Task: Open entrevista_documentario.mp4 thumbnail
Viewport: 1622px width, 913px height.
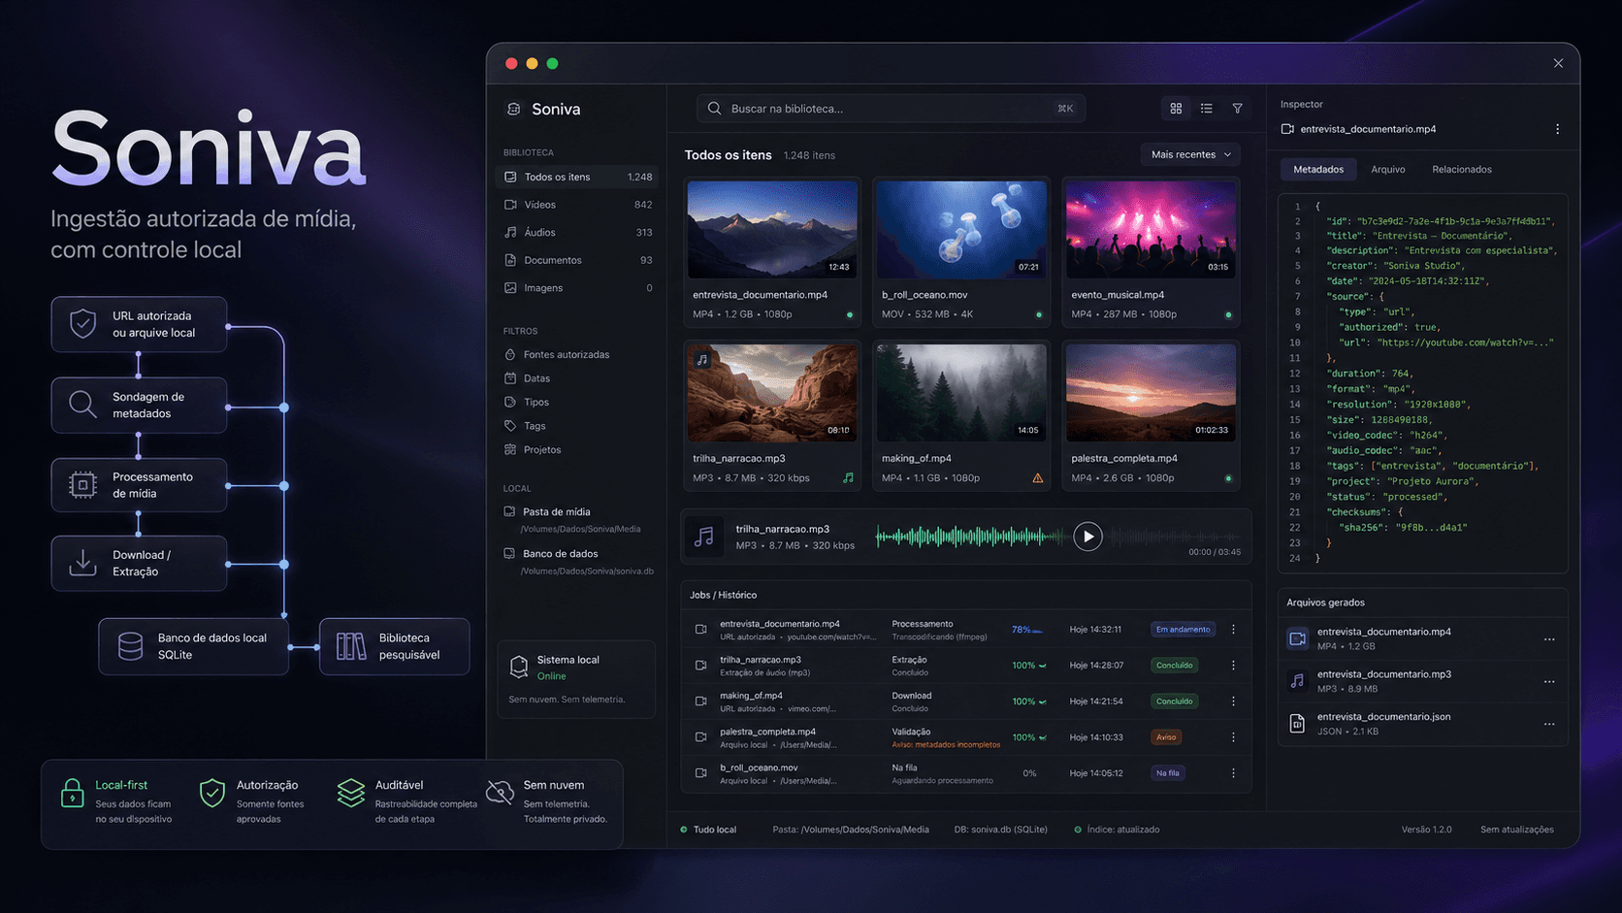Action: (x=772, y=230)
